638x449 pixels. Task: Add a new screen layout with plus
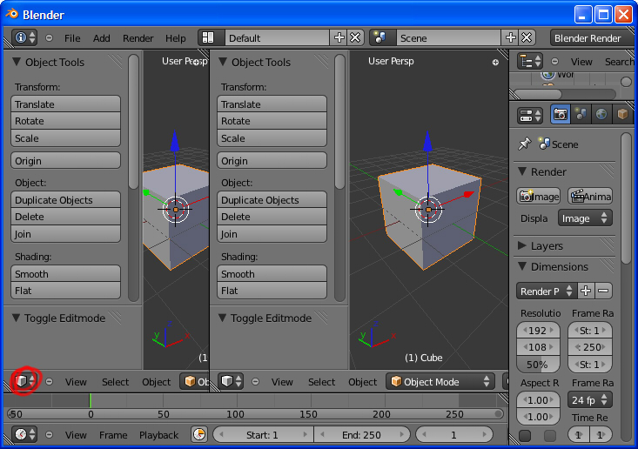click(339, 38)
